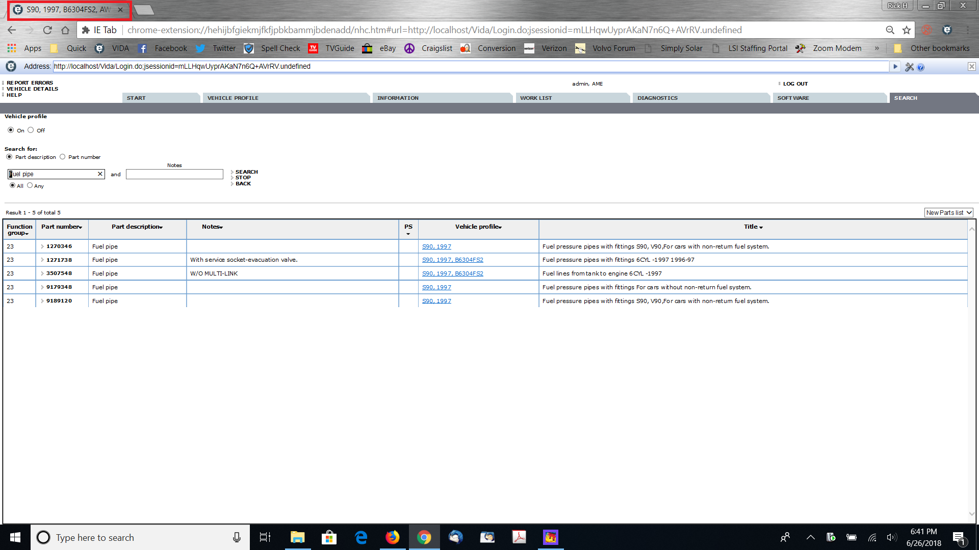Open the VEHICLE PROFILE tab
The width and height of the screenshot is (979, 550).
(x=233, y=98)
